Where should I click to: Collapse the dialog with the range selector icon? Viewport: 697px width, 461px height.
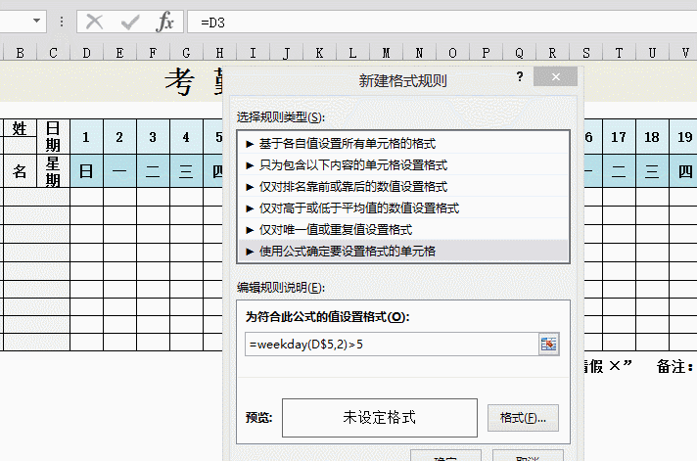[548, 345]
